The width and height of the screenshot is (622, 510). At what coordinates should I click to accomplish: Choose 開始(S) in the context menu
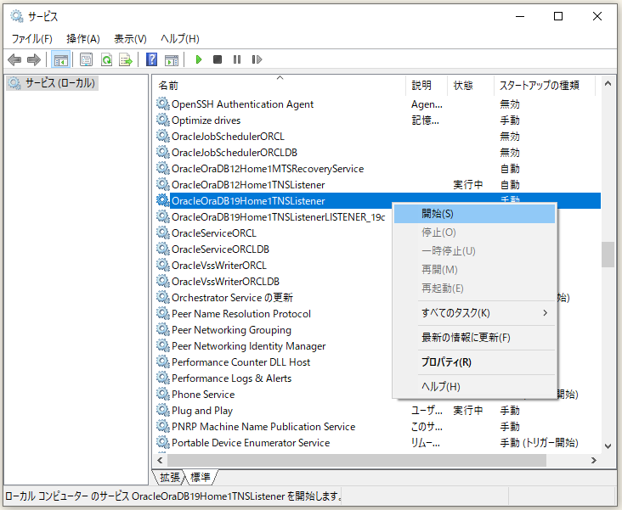474,214
